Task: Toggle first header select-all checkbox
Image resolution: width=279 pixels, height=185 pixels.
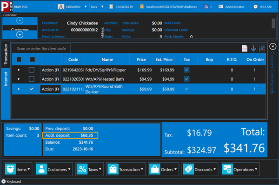Action: [x=19, y=59]
